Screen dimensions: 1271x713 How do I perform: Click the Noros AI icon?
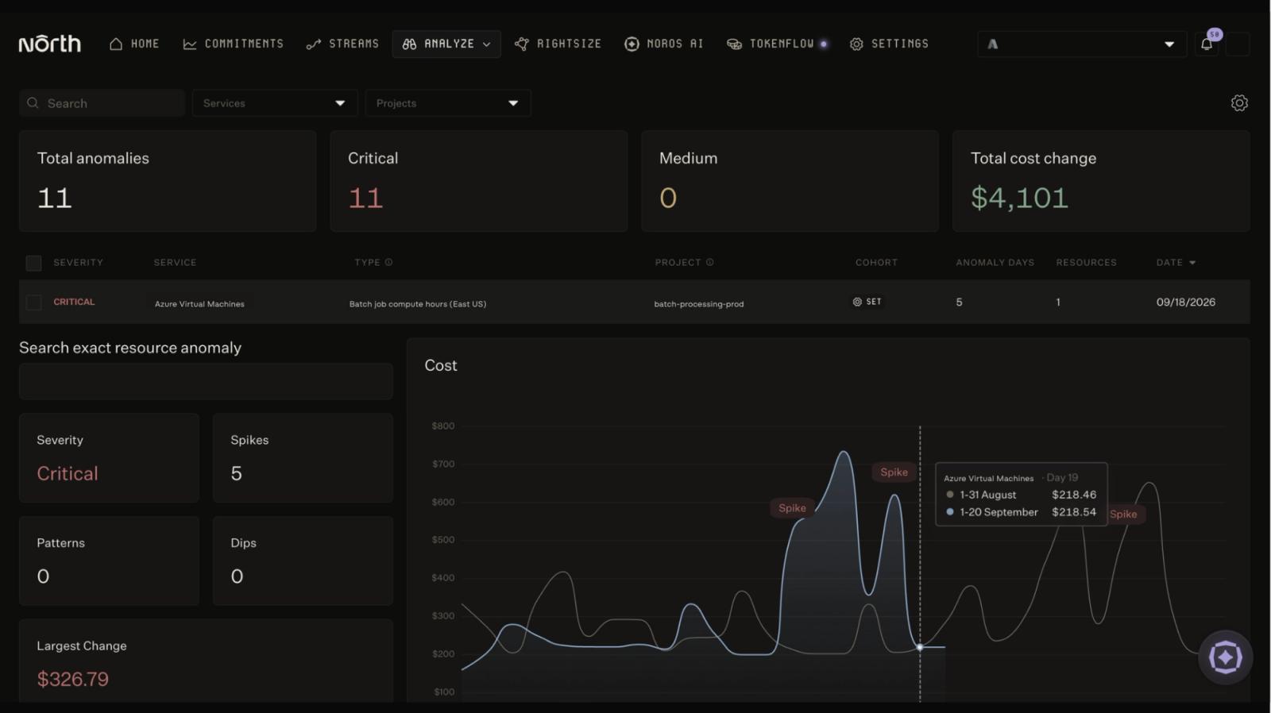click(632, 44)
